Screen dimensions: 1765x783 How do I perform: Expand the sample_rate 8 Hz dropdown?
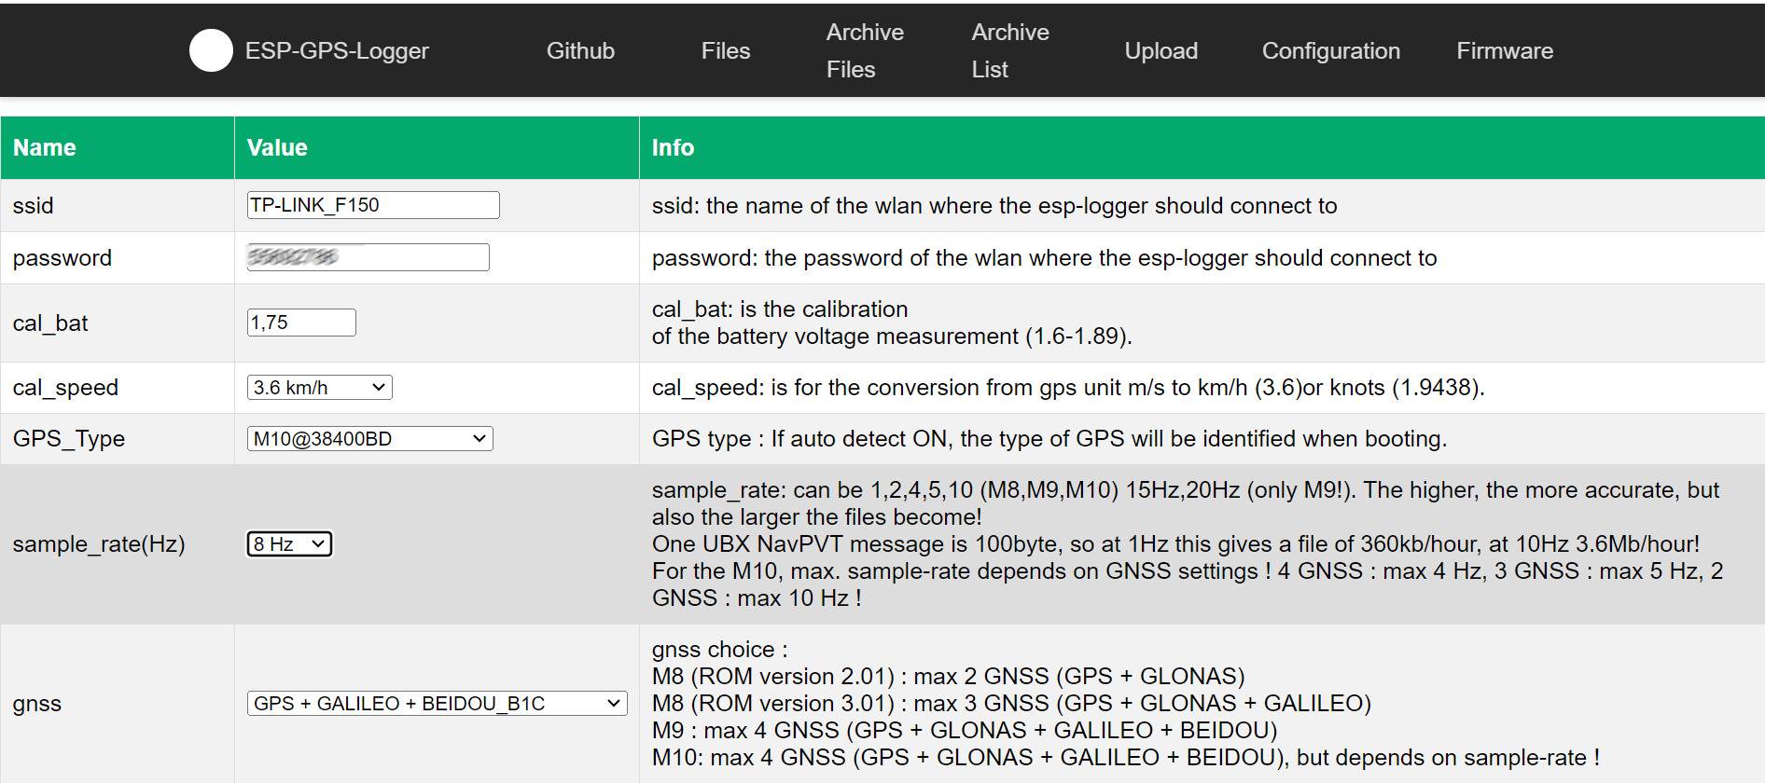pos(289,544)
